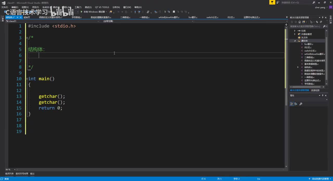Toggle the bookmark toolbar icon
This screenshot has height=181, width=333.
174,12
